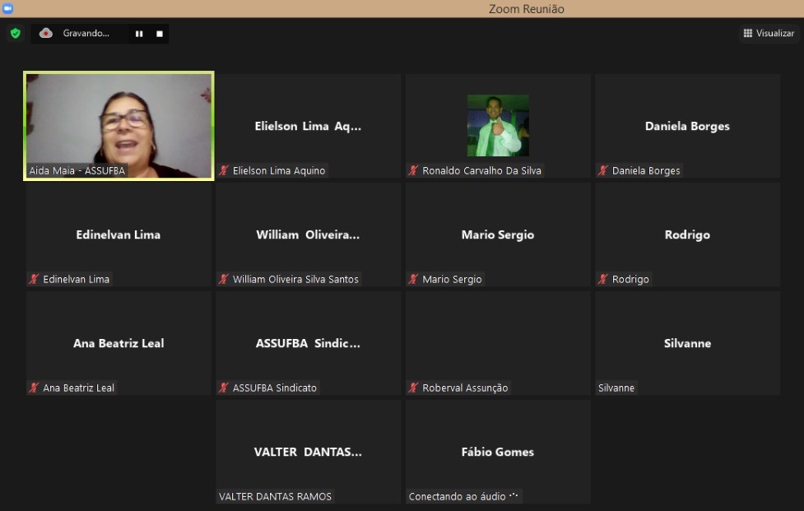The height and width of the screenshot is (511, 804).
Task: Select Ronaldo Carvalho Da Silva's profile photo
Action: pyautogui.click(x=498, y=125)
